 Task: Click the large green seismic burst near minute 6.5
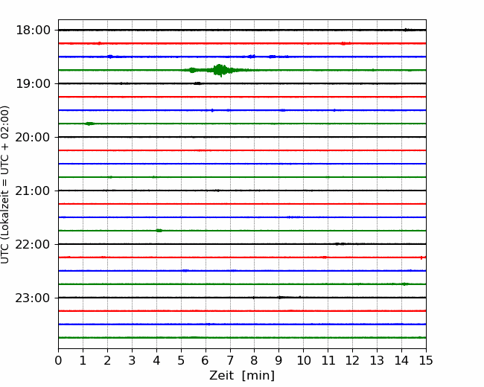pos(220,71)
